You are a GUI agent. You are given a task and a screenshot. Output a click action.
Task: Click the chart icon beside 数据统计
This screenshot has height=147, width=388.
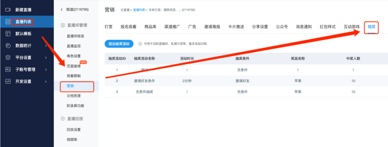point(8,46)
